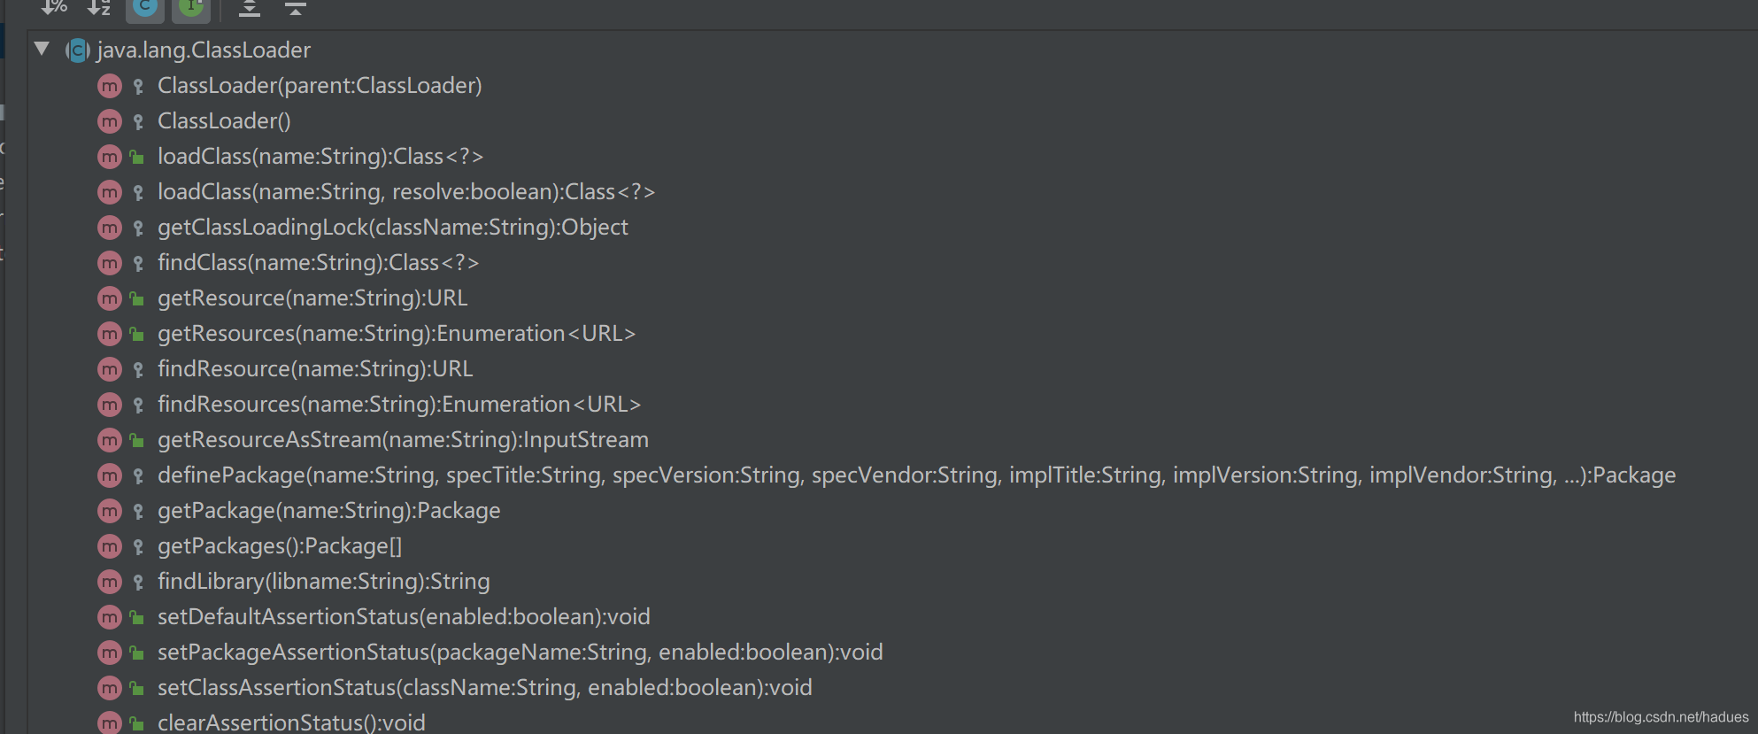Collapse the java.lang.ClassLoader tree node
This screenshot has width=1758, height=734.
pyautogui.click(x=42, y=49)
